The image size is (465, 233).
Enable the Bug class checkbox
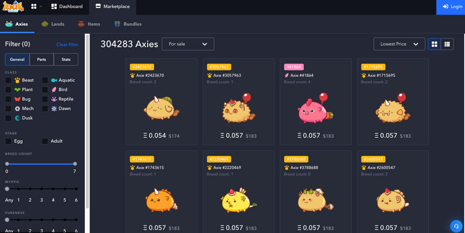(x=8, y=99)
